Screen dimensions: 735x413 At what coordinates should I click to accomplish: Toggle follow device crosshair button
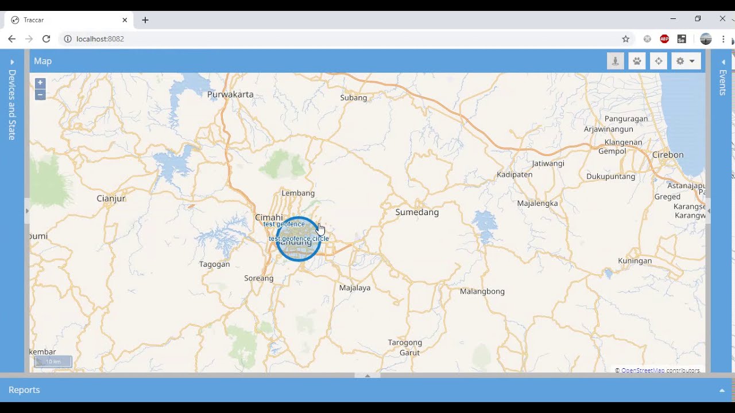click(x=659, y=61)
